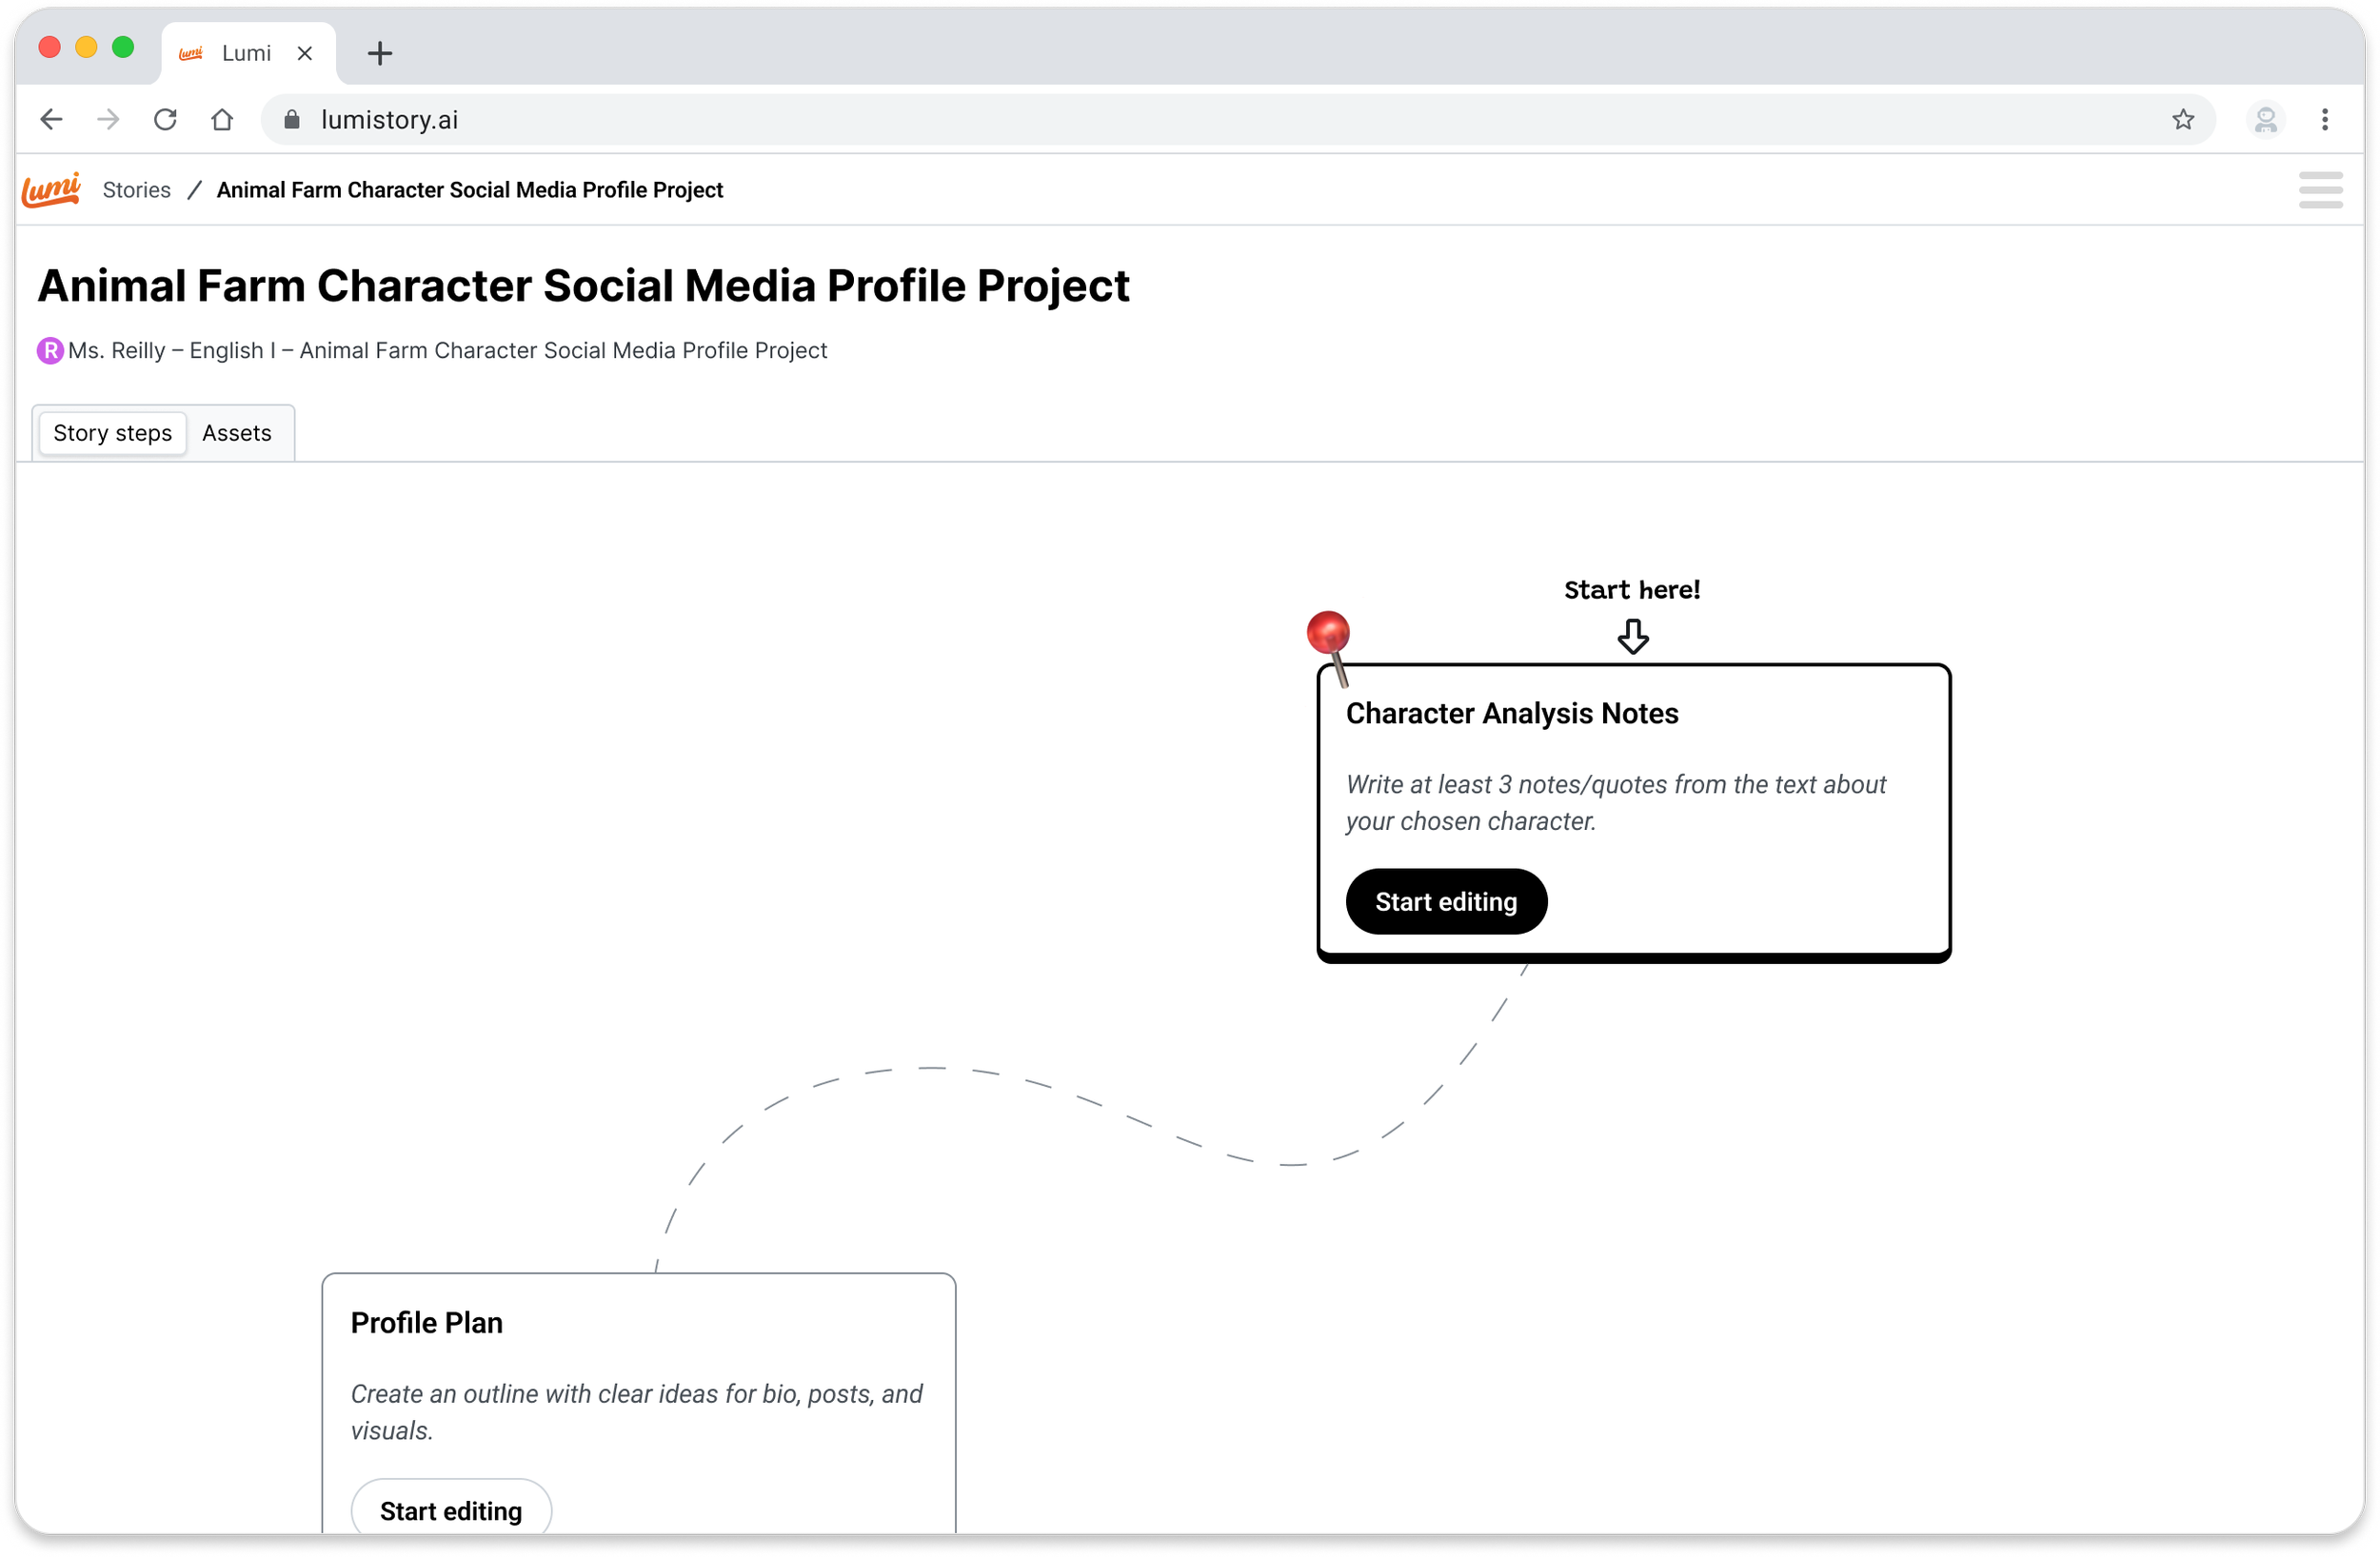Image resolution: width=2380 pixels, height=1557 pixels.
Task: Click the purple R teacher avatar
Action: pos(50,350)
